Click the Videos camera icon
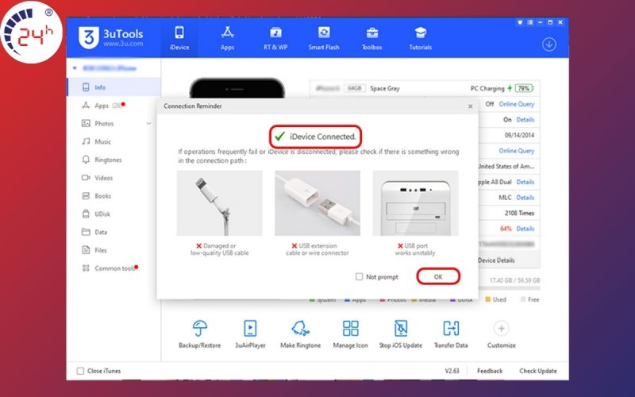The height and width of the screenshot is (397, 635). point(86,177)
